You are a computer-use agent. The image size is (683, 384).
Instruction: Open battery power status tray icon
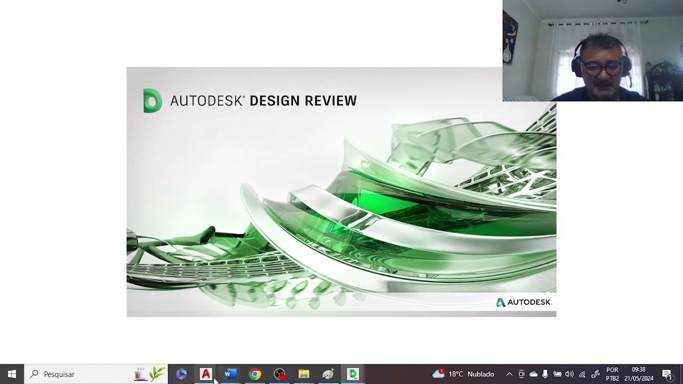pyautogui.click(x=557, y=374)
